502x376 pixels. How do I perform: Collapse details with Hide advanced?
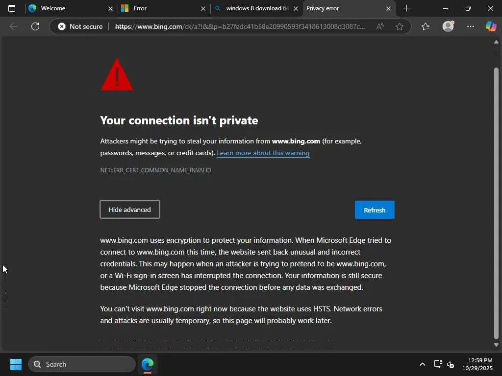[x=130, y=210]
